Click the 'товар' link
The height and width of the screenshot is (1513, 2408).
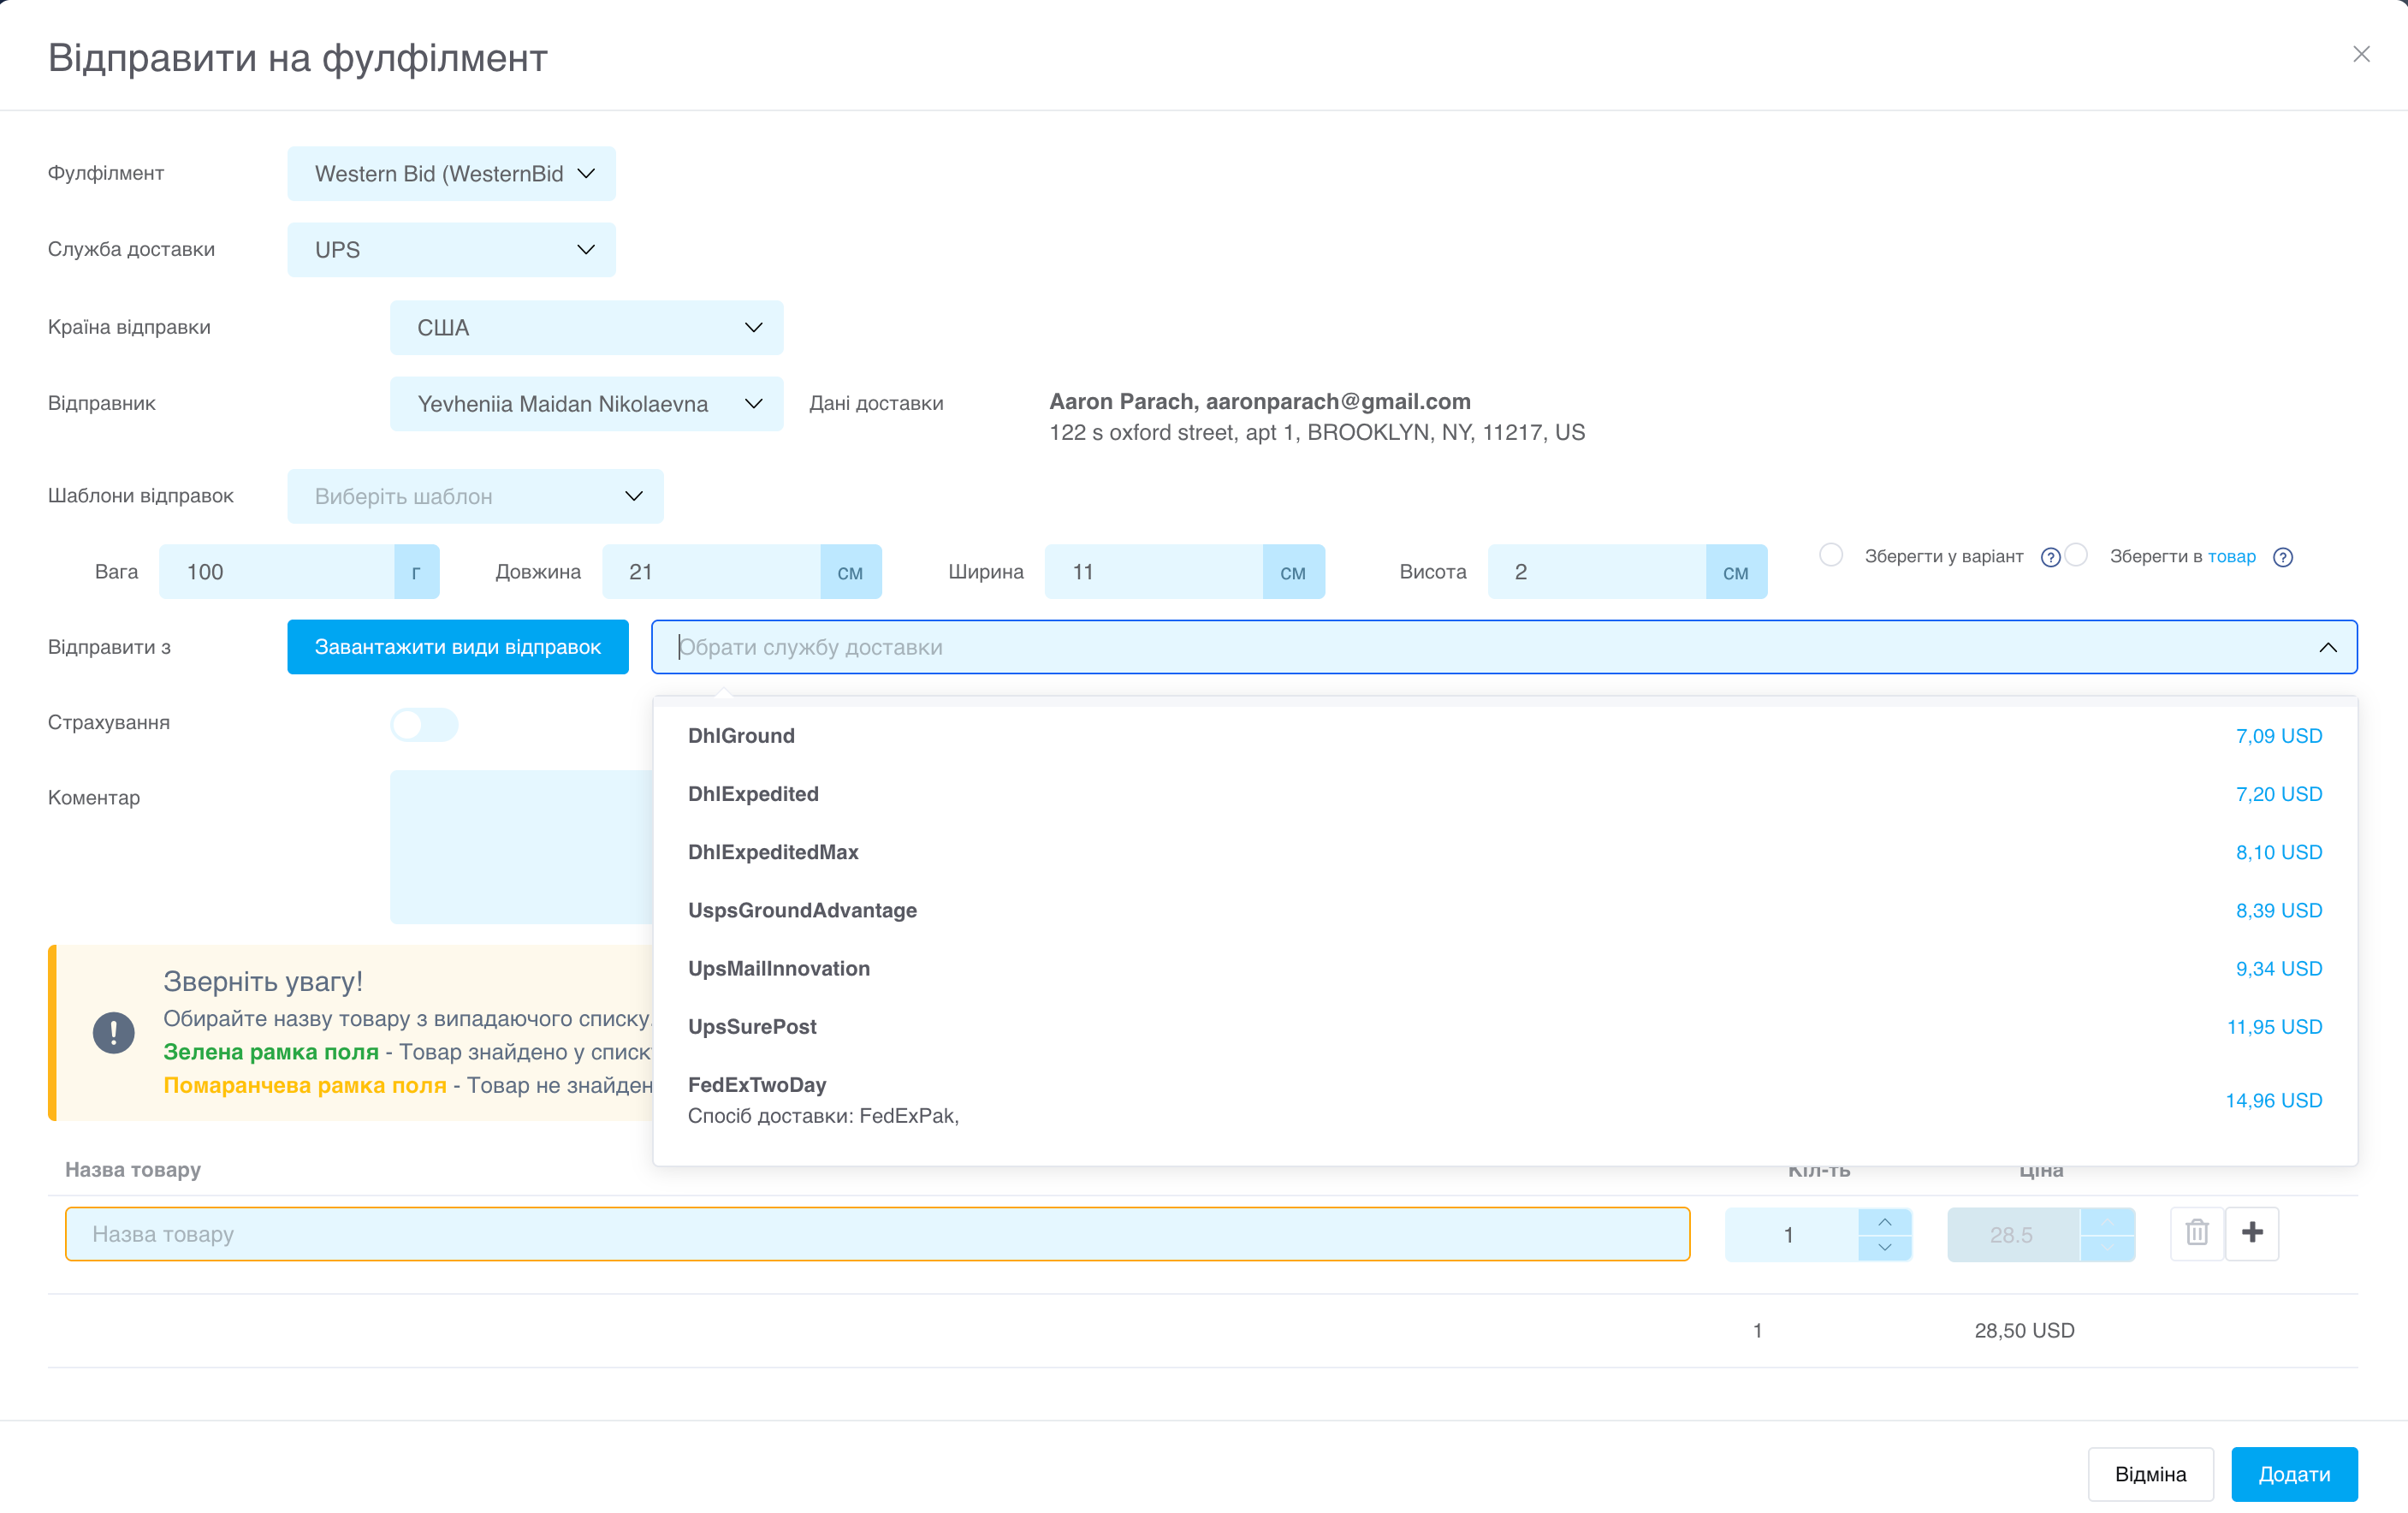point(2231,556)
